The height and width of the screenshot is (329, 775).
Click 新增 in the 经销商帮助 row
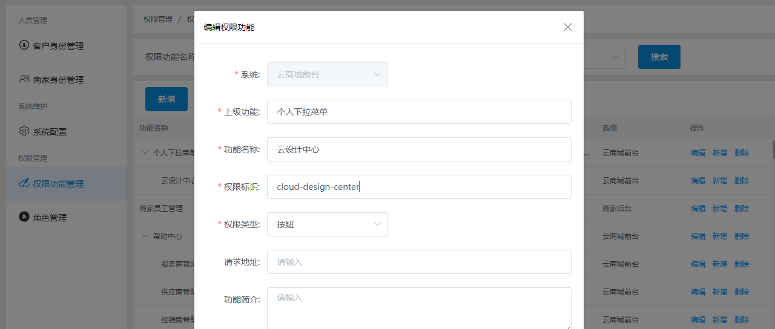[x=720, y=320]
